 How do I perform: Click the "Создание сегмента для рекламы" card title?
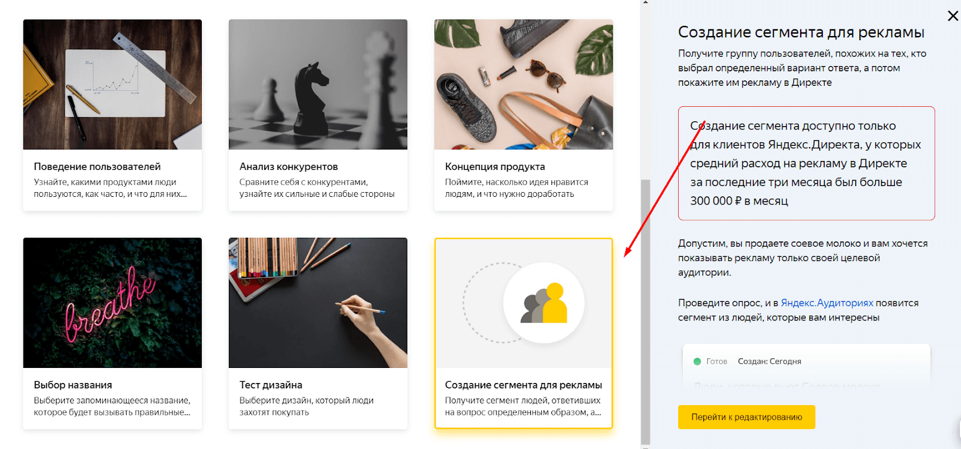[x=523, y=385]
